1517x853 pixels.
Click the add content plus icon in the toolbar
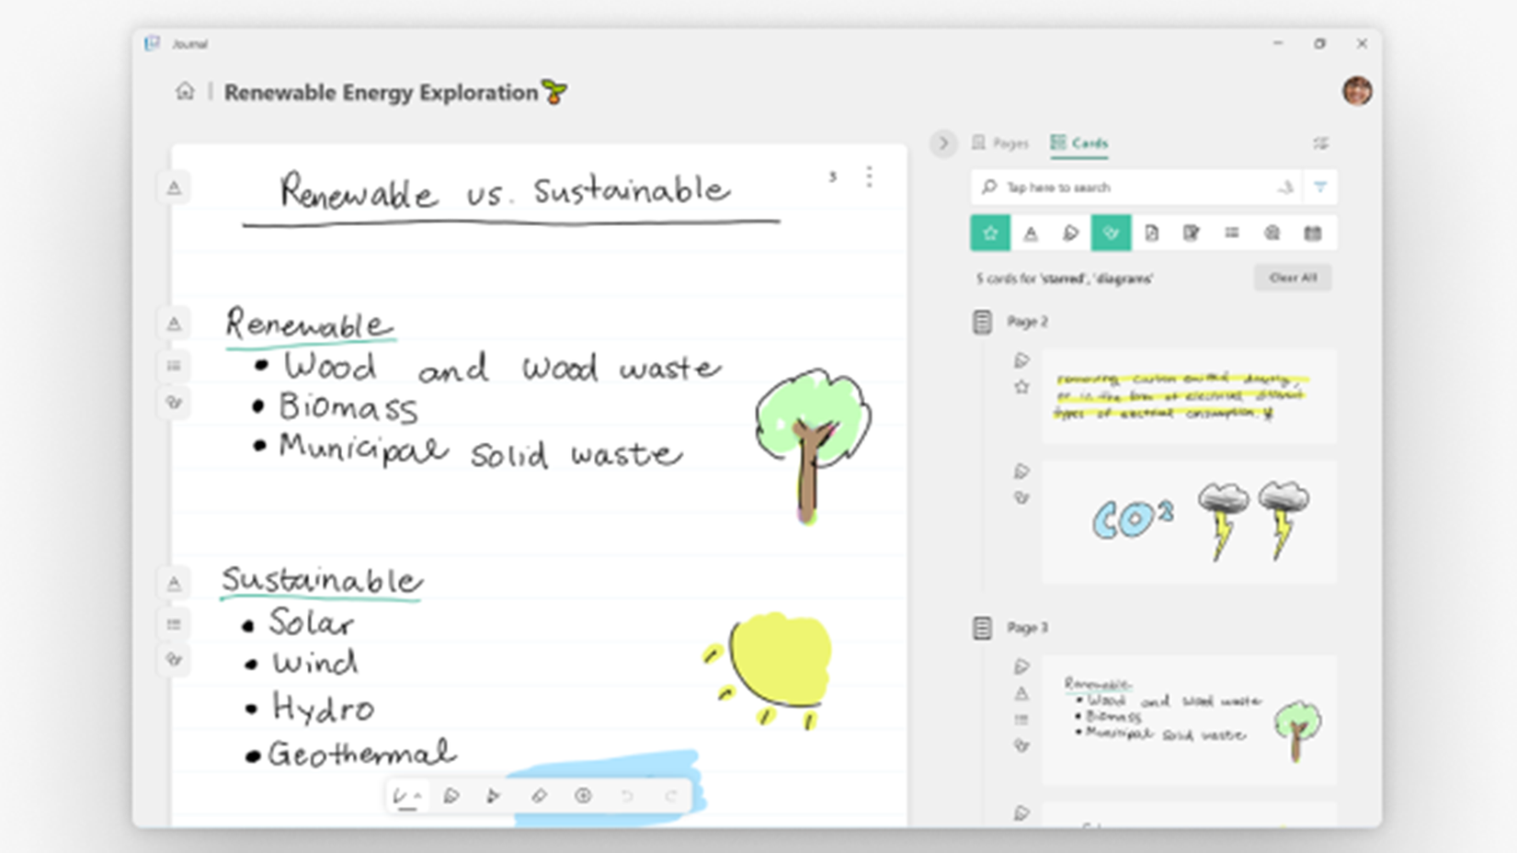click(x=583, y=796)
